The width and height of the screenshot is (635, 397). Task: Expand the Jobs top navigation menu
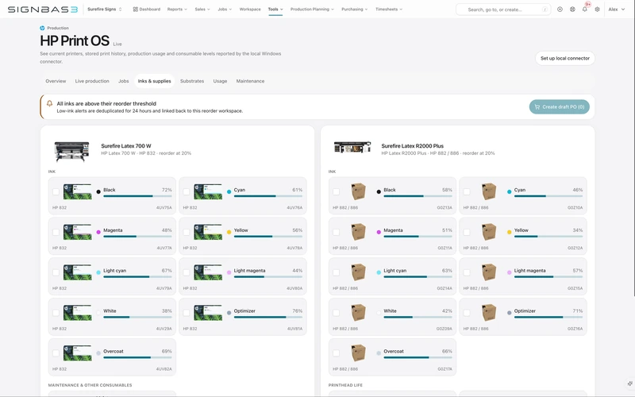(x=225, y=10)
